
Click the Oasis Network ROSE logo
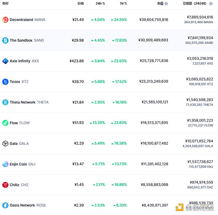click(x=5, y=205)
